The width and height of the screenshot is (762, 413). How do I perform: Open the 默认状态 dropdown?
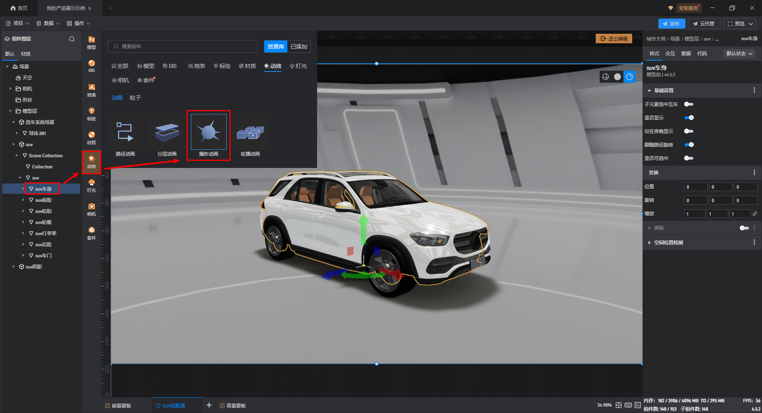[739, 54]
